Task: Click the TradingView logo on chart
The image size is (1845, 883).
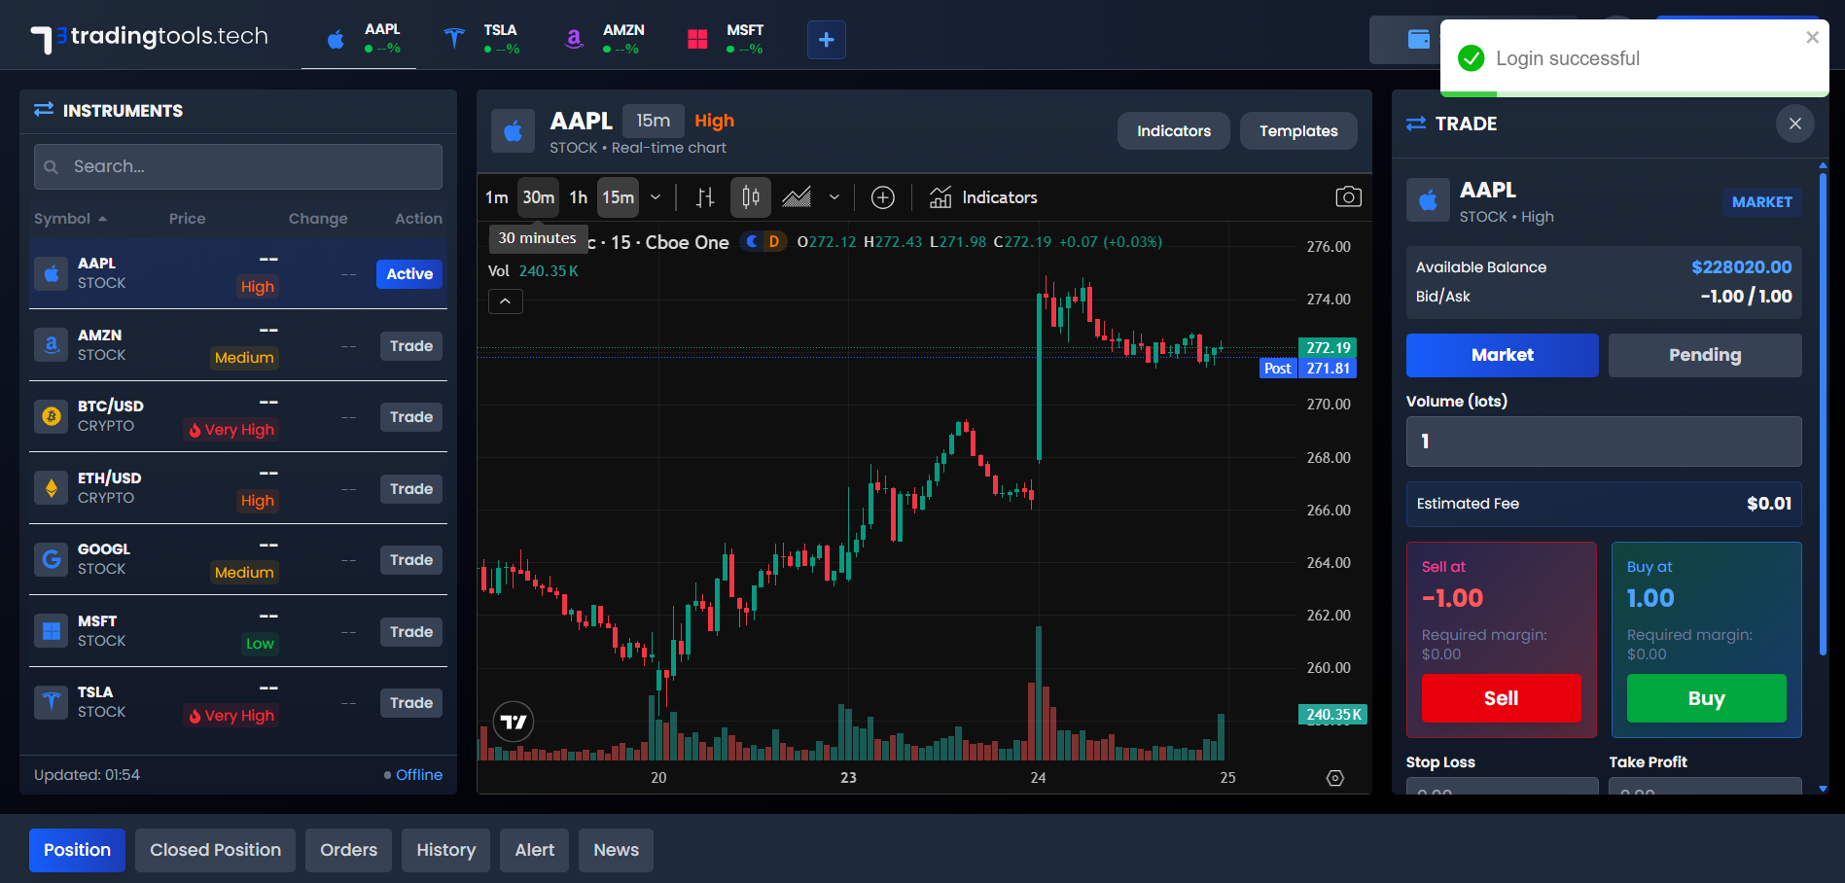Action: (514, 722)
